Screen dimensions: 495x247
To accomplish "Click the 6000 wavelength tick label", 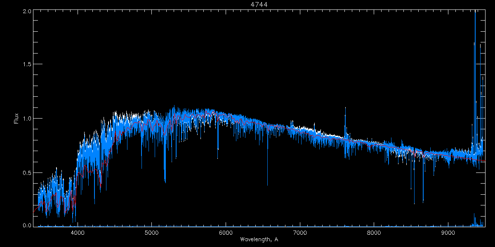I will tap(226, 233).
